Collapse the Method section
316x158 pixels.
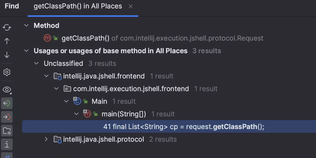coord(26,26)
